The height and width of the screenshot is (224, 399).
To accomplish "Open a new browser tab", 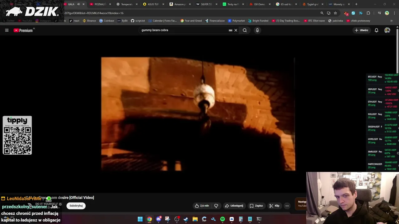I will [356, 4].
